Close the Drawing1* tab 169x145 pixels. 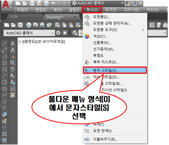coord(75,17)
